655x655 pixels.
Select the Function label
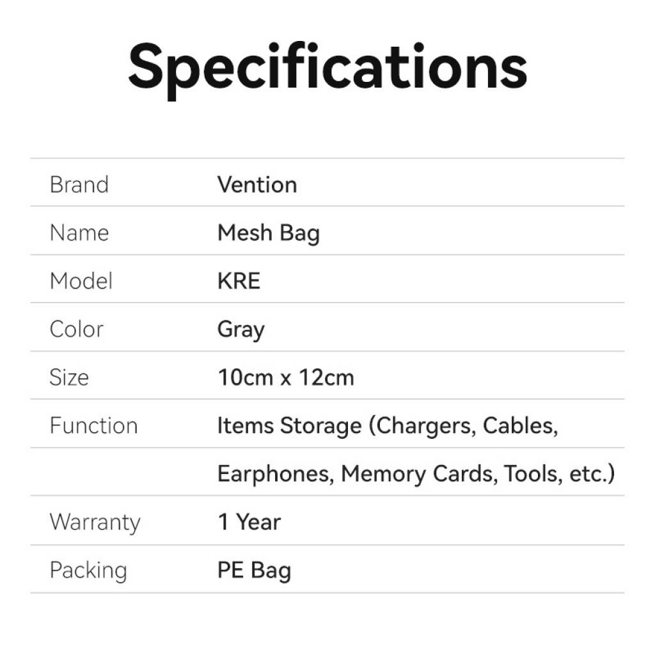(x=93, y=425)
